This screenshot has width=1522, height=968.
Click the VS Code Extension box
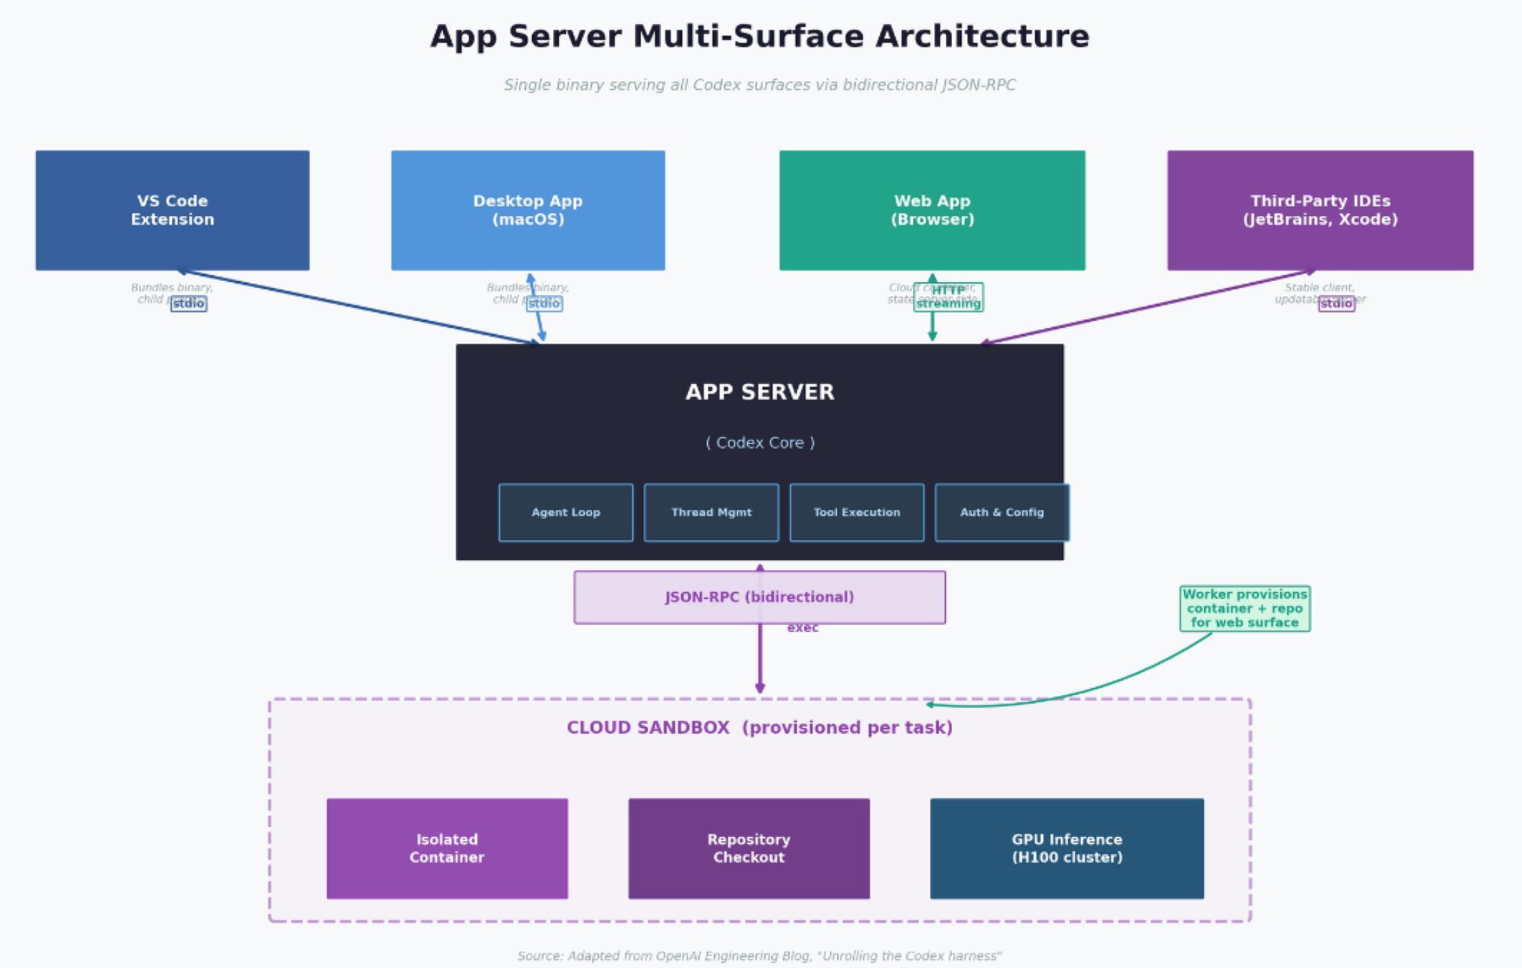(x=172, y=211)
